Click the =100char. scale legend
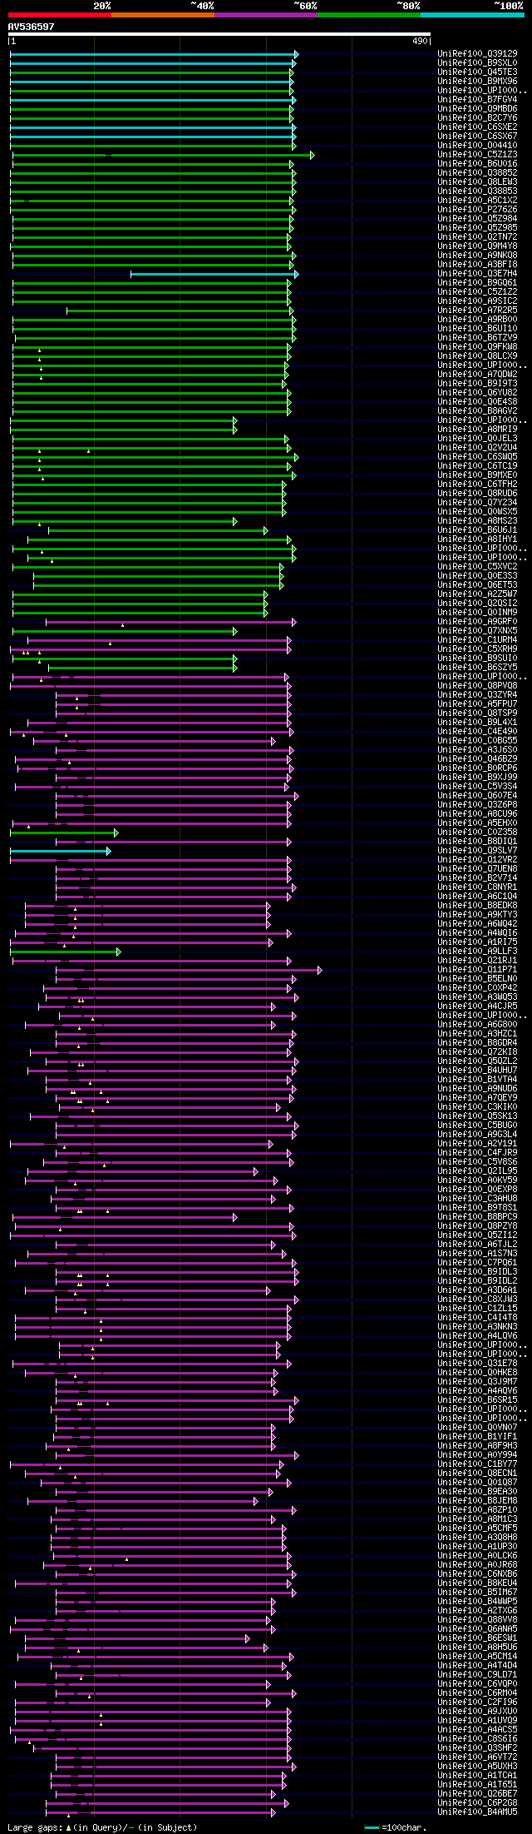 click(x=396, y=1828)
